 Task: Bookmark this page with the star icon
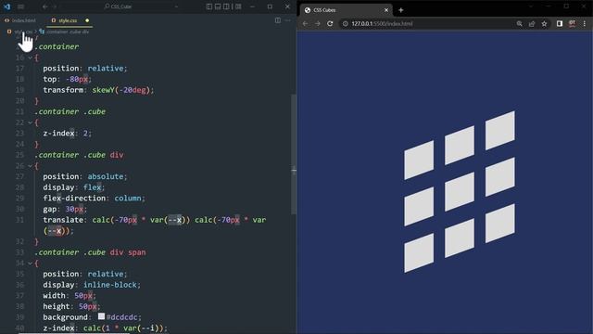click(544, 23)
